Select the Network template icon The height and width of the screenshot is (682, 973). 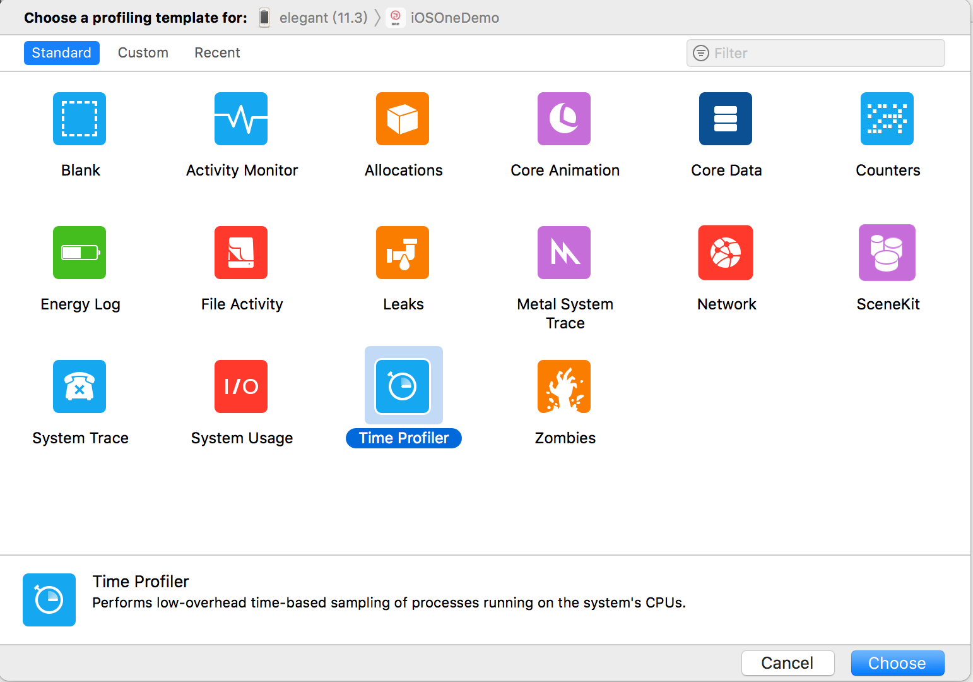click(726, 253)
